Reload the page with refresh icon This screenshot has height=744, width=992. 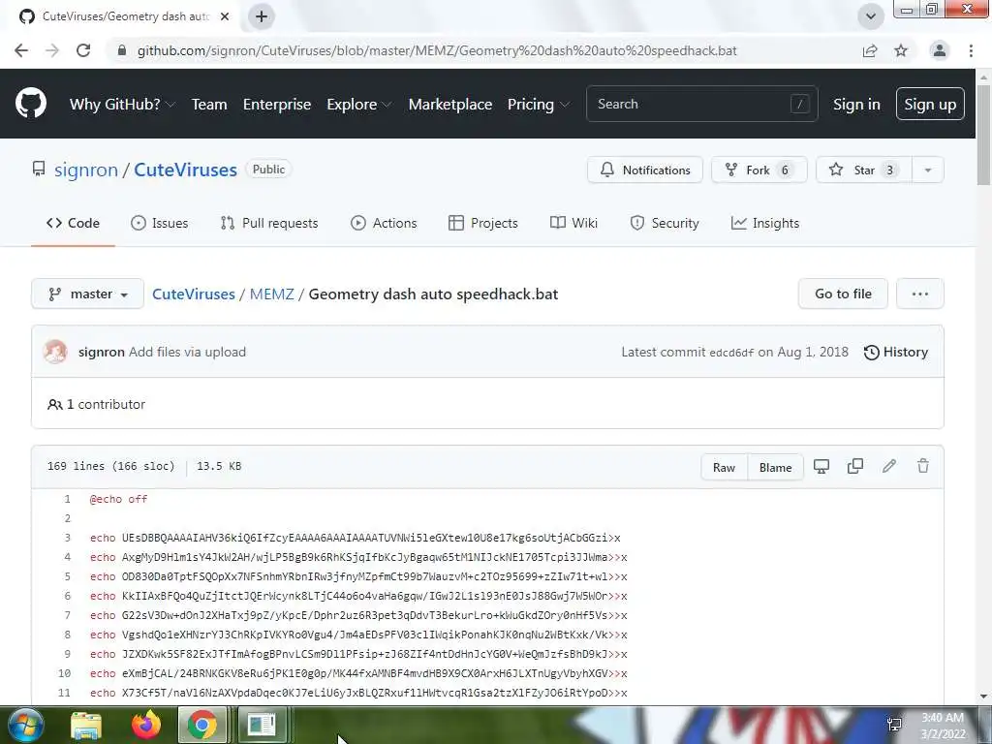[83, 50]
